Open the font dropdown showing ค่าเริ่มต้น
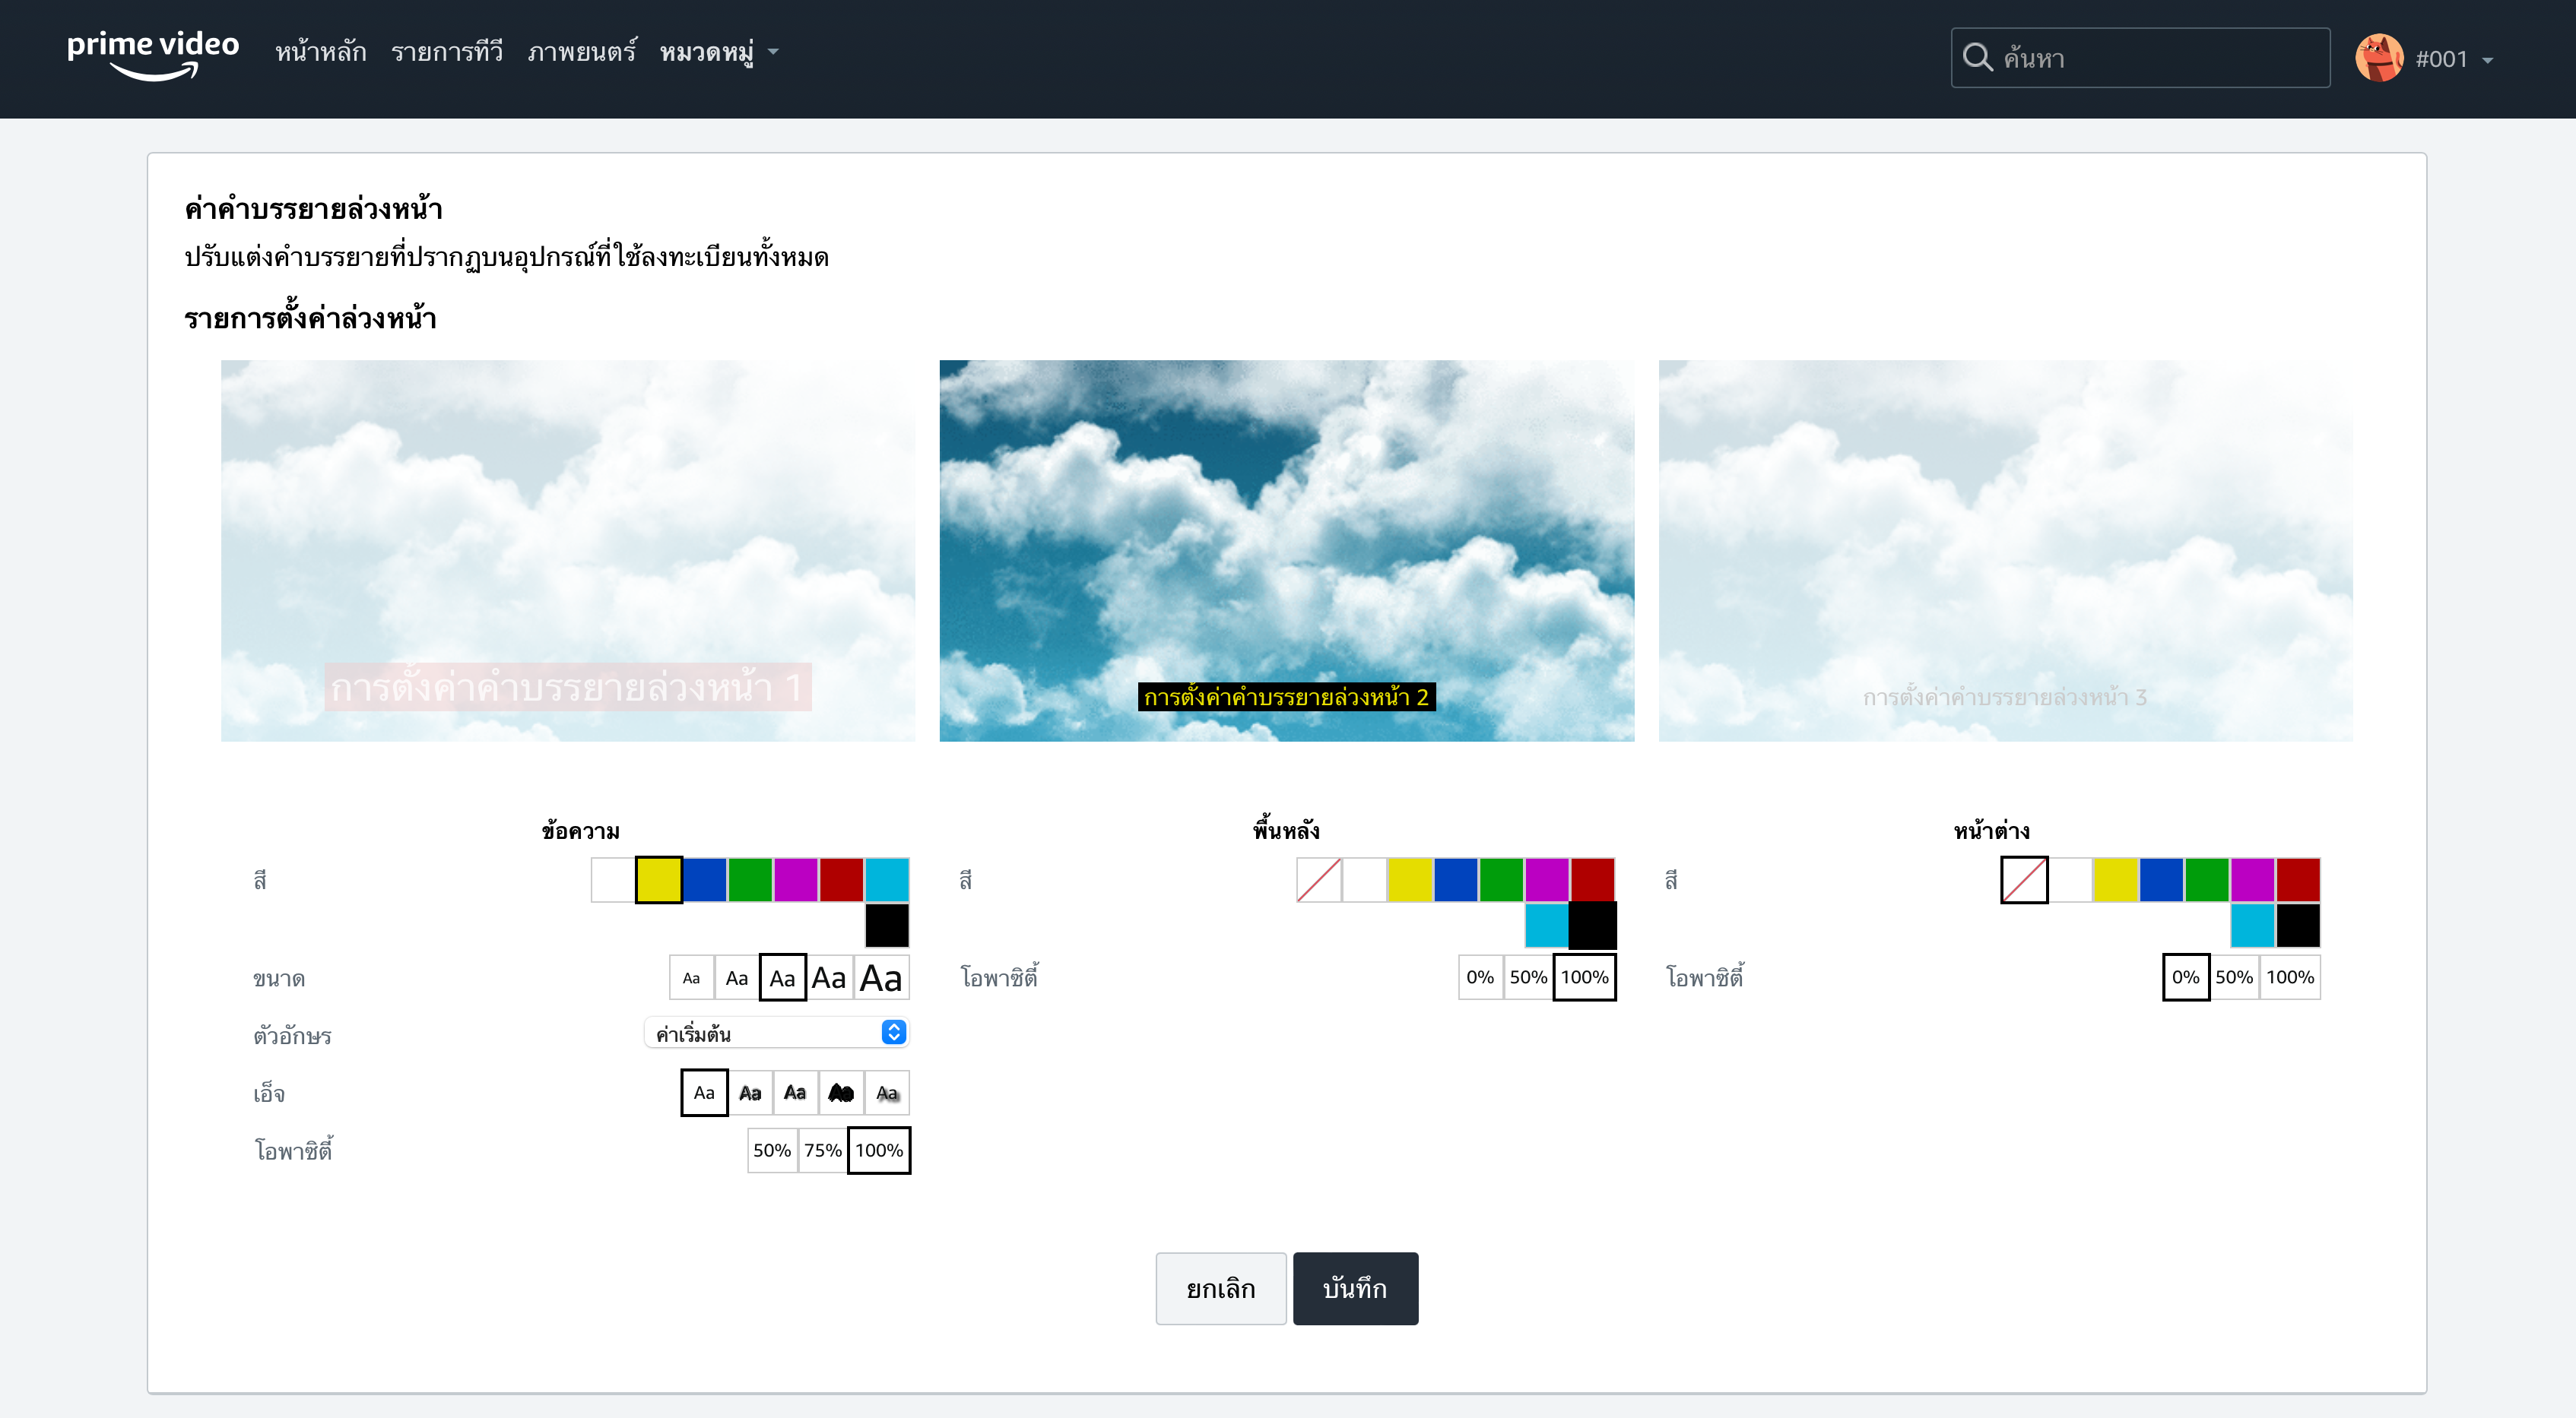The height and width of the screenshot is (1418, 2576). (x=776, y=1032)
